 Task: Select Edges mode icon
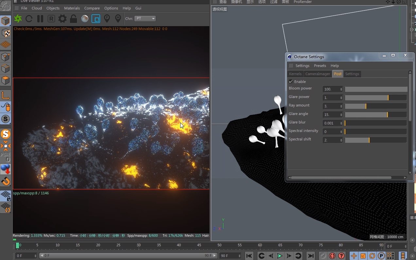tap(6, 69)
